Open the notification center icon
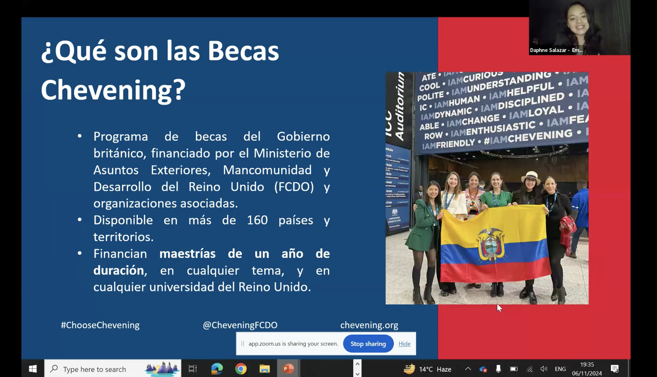Image resolution: width=657 pixels, height=377 pixels. 615,369
